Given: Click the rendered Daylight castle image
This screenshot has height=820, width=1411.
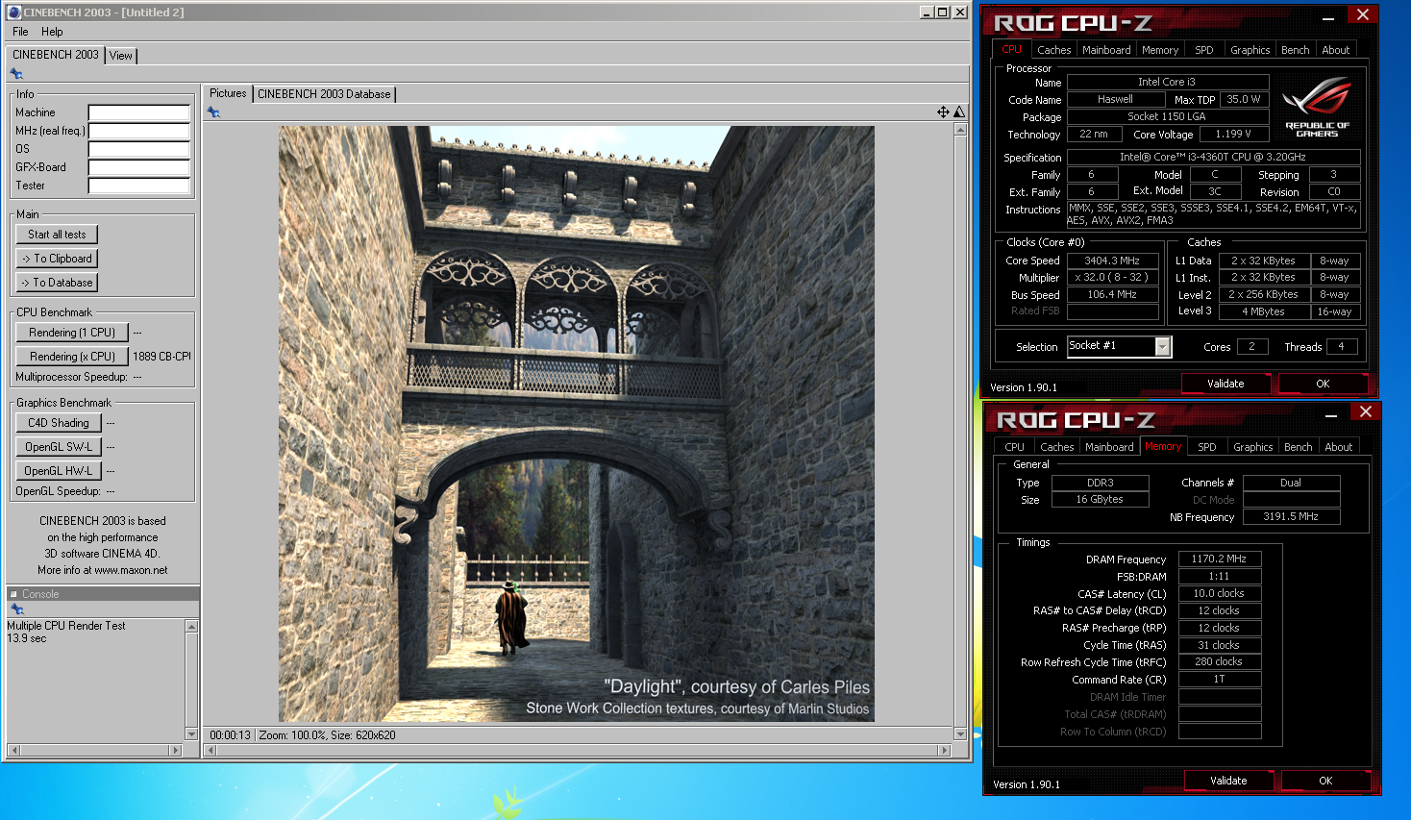Looking at the screenshot, I should coord(577,424).
